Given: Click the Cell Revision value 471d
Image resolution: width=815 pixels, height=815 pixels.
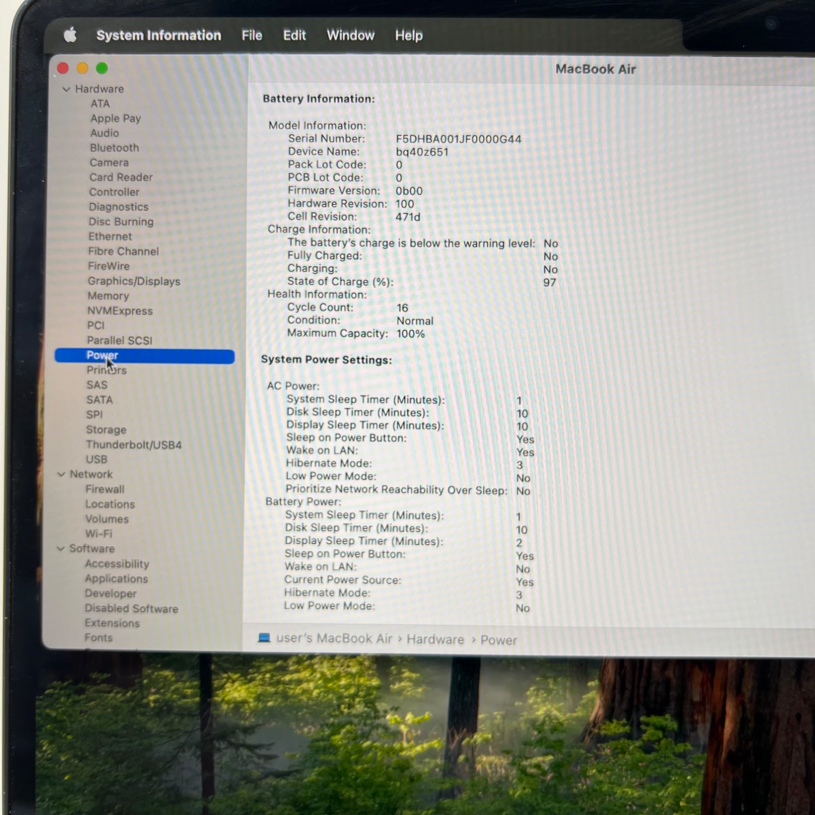Looking at the screenshot, I should tap(407, 217).
